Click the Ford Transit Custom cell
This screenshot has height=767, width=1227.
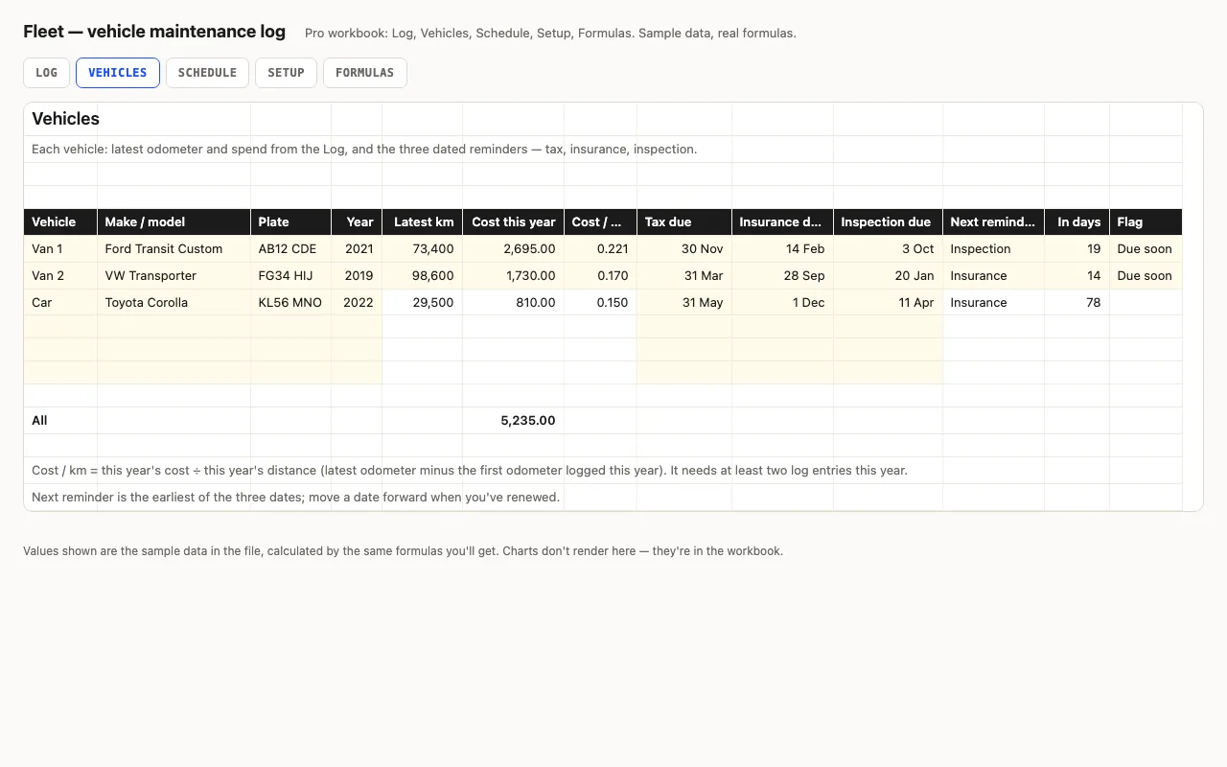(174, 248)
